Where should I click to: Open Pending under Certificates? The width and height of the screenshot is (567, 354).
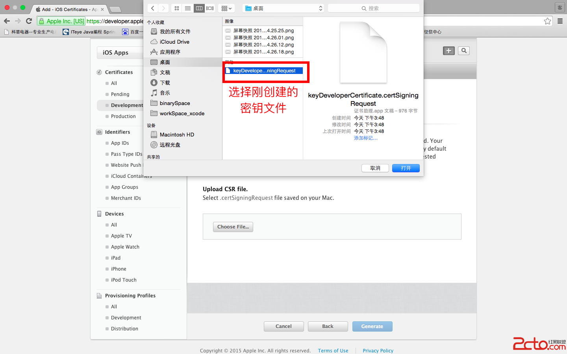[x=120, y=94]
